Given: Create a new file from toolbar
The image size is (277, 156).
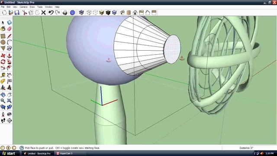Looking at the screenshot, I should tap(4, 13).
